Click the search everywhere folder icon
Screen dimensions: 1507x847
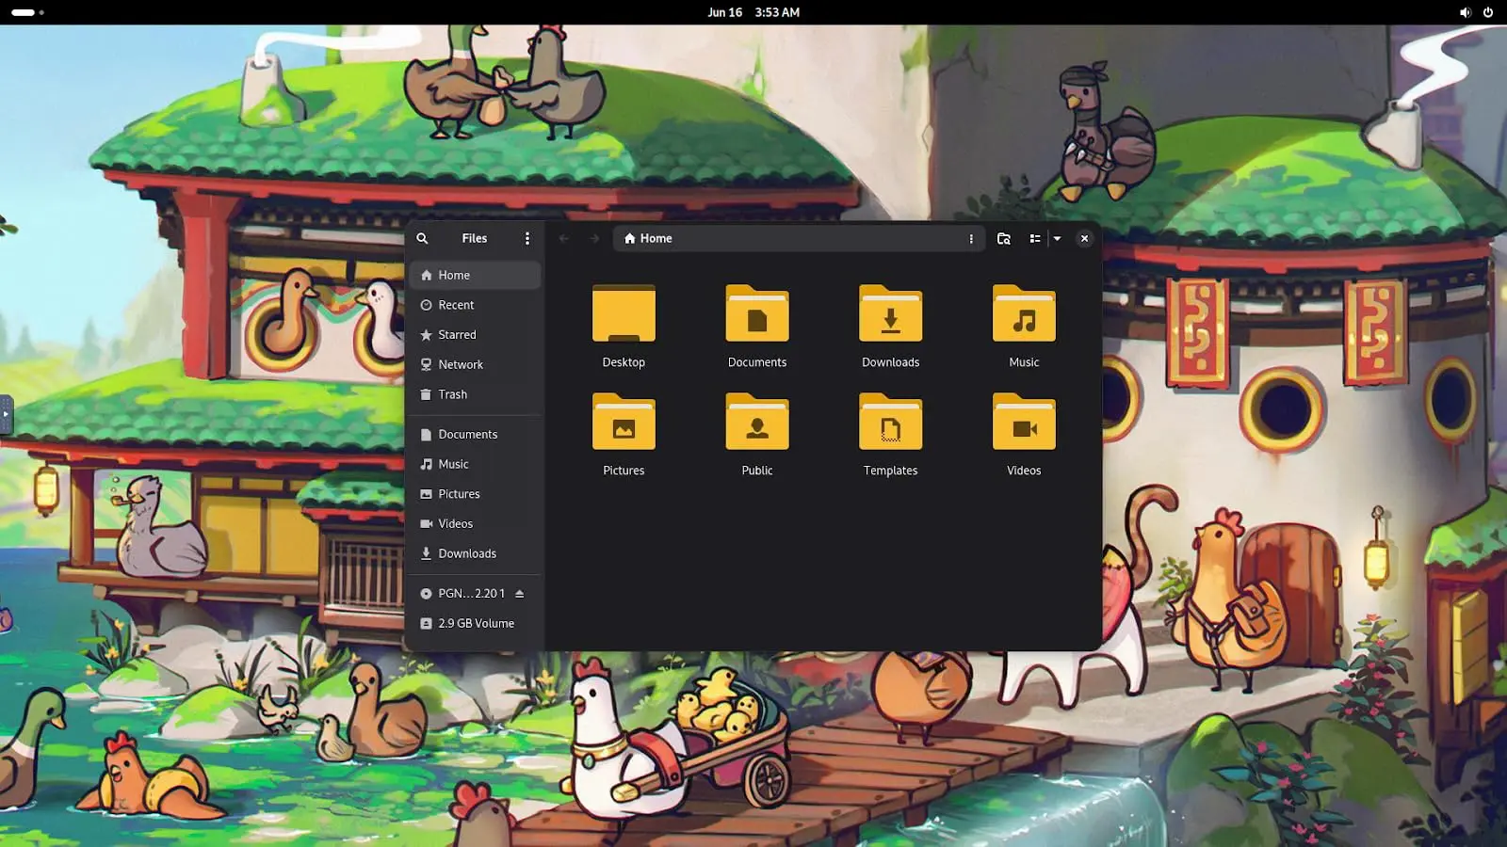pyautogui.click(x=1004, y=239)
